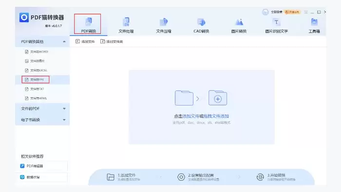Select the CAD转换 tab
Viewport: 341px width, 192px height.
[x=201, y=25]
